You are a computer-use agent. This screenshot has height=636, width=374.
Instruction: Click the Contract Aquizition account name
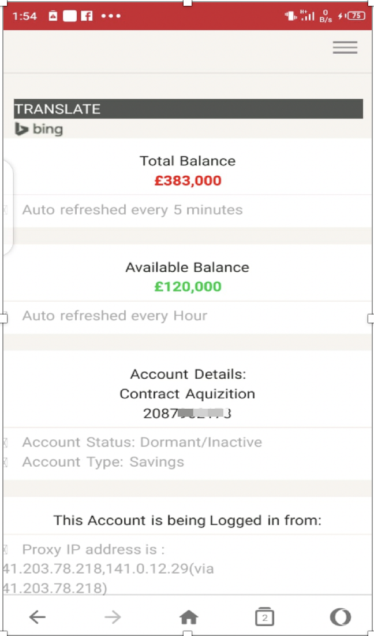[x=188, y=393]
